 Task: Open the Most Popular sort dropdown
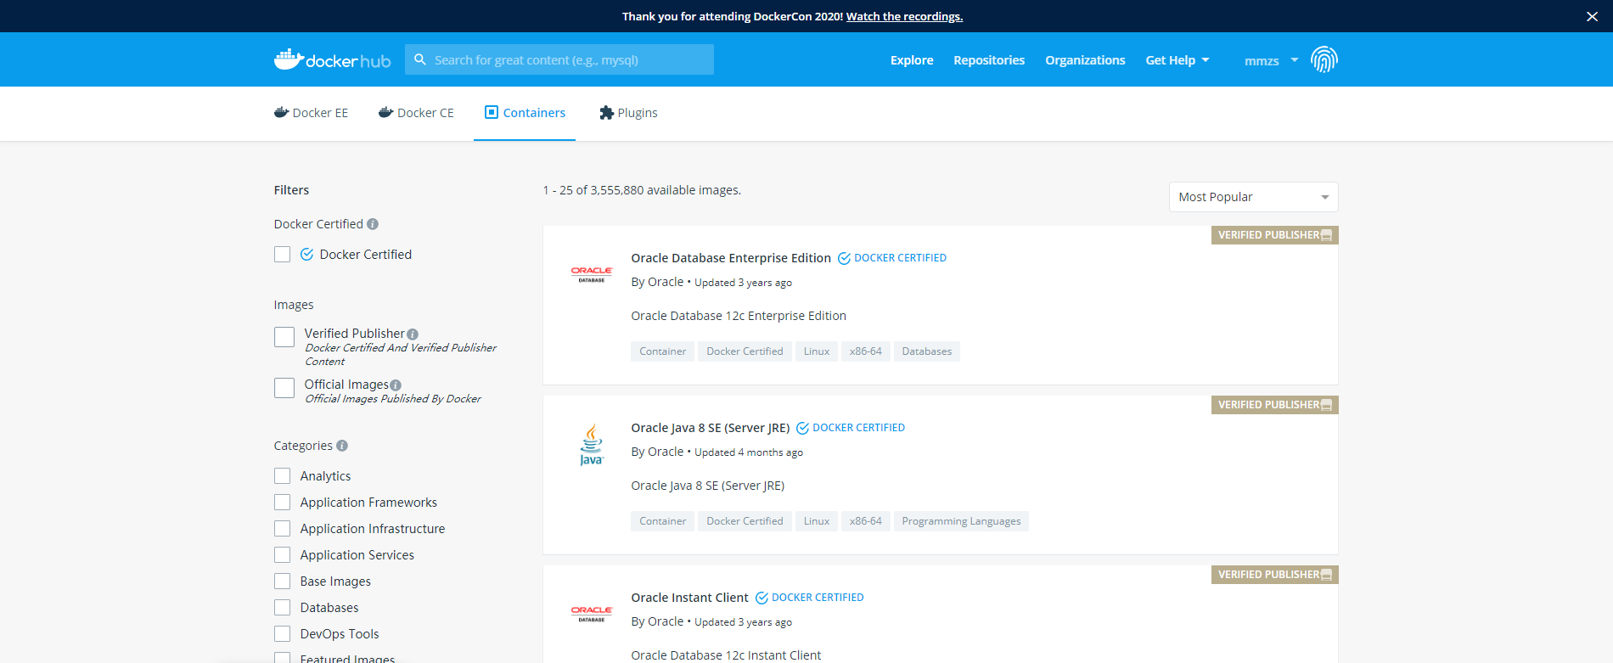click(x=1253, y=197)
